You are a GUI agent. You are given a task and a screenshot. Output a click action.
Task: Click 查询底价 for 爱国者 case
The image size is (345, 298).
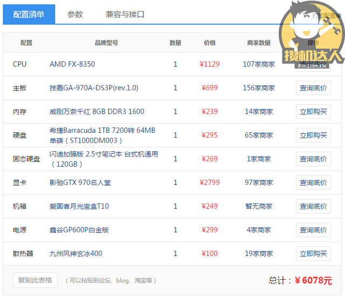[313, 207]
